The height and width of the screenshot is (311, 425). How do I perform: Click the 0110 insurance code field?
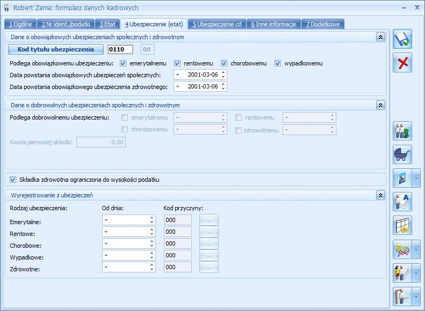(121, 50)
